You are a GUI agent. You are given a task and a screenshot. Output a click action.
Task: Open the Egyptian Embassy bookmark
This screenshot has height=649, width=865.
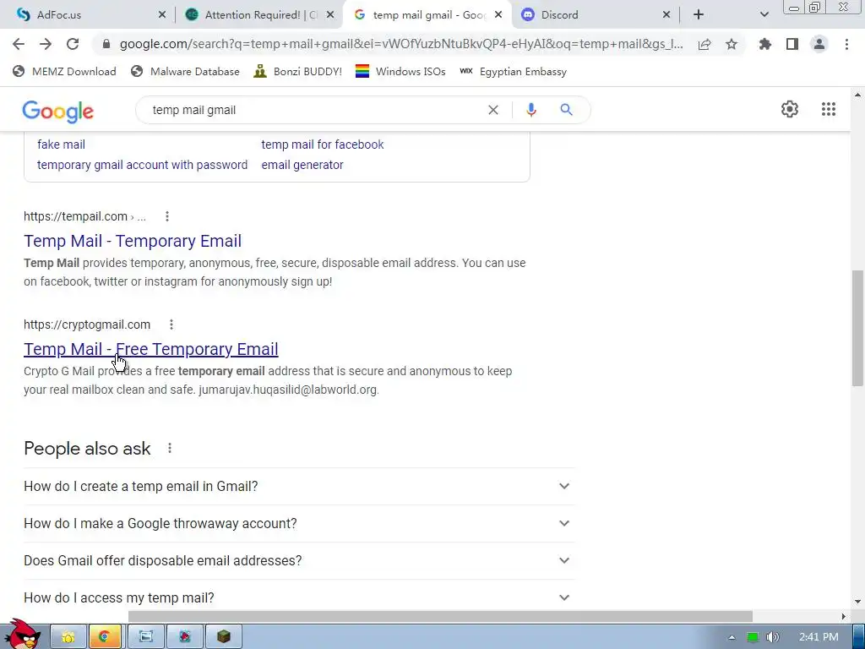(513, 72)
